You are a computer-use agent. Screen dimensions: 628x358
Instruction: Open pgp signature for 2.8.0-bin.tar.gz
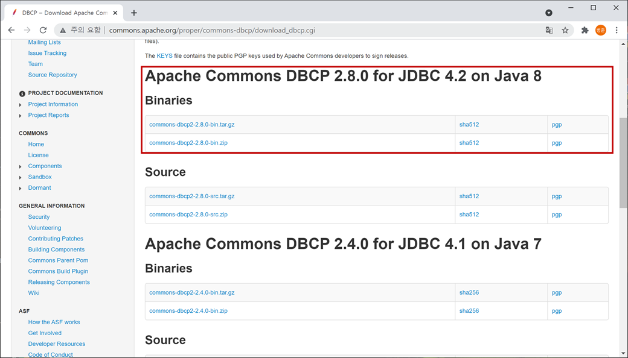pos(557,125)
